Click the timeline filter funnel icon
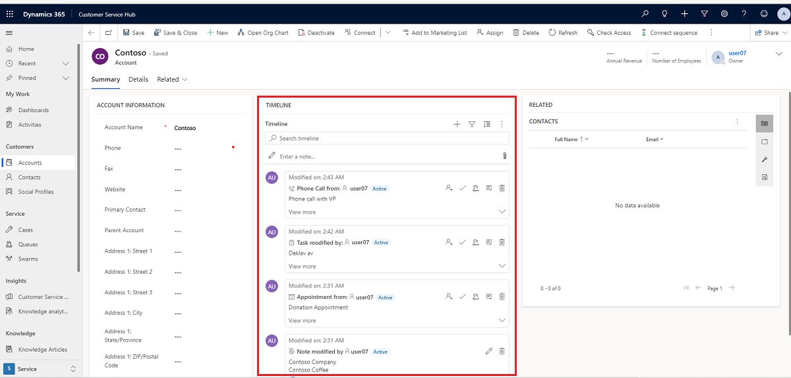The height and width of the screenshot is (378, 791). point(472,124)
